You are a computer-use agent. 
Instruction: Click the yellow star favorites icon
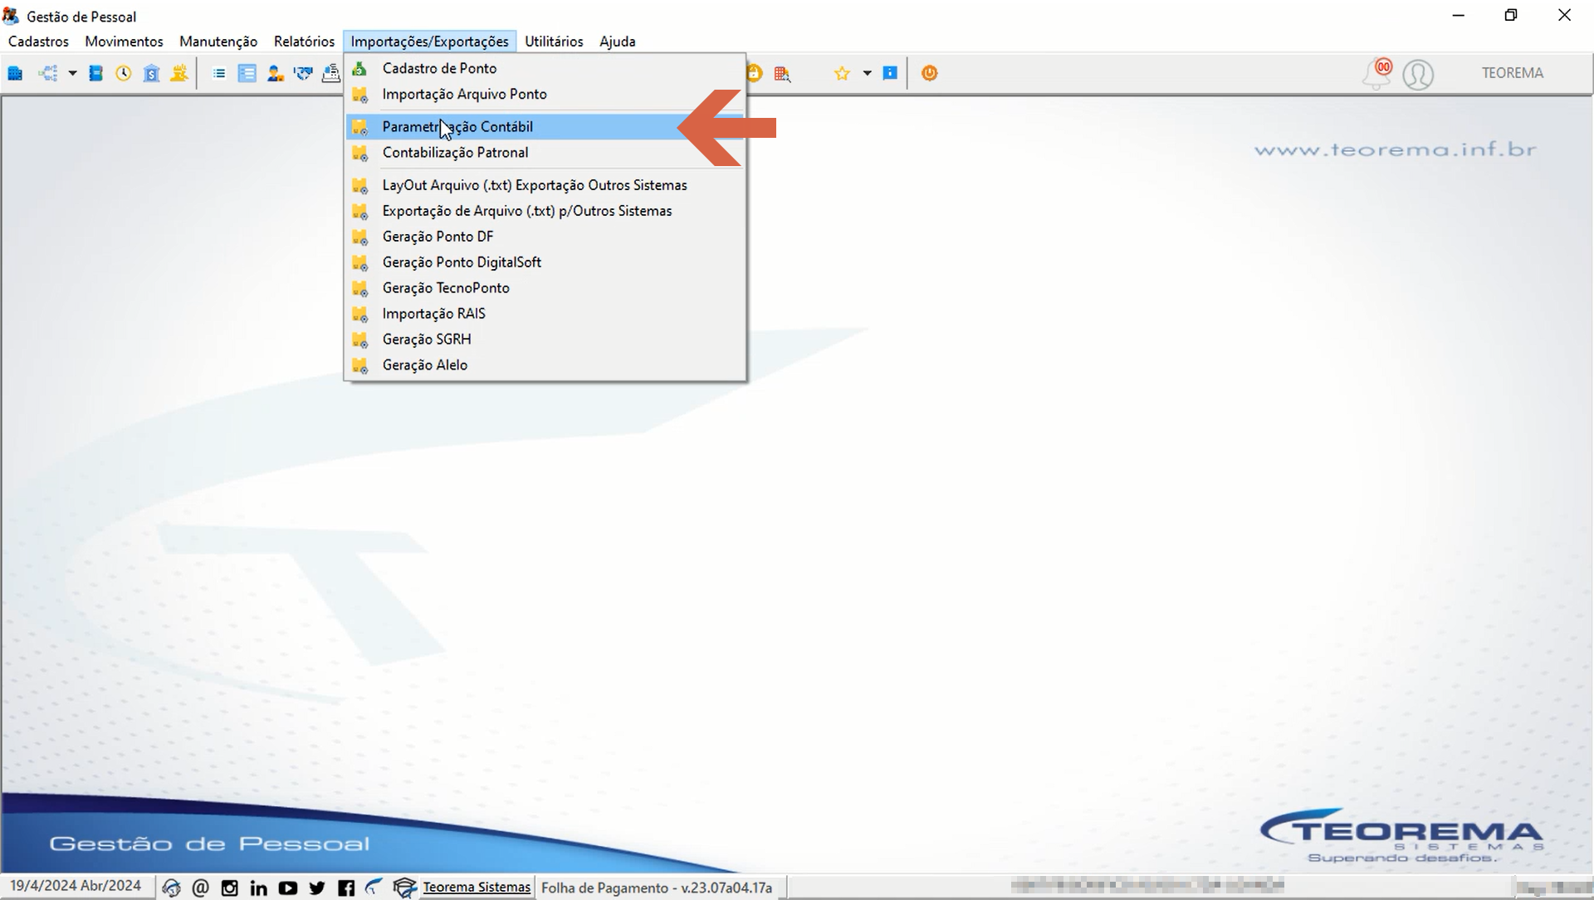pos(842,73)
